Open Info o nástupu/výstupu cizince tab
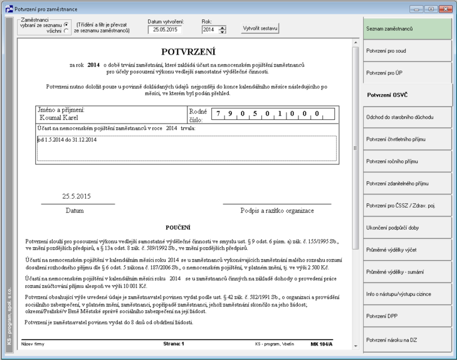457x360 pixels. pos(407,294)
